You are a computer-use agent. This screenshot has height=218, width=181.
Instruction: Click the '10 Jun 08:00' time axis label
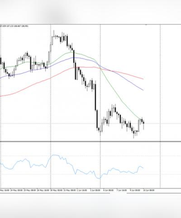148,190
